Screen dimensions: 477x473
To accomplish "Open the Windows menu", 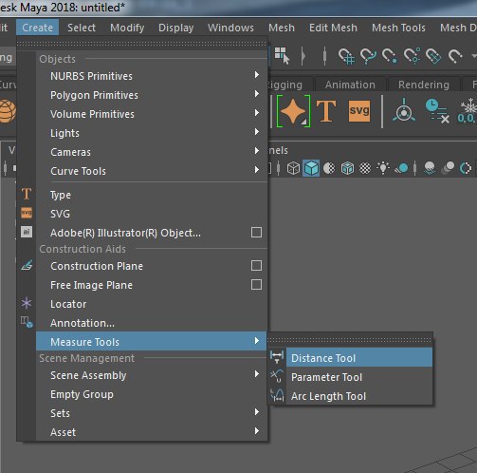I will click(x=230, y=28).
